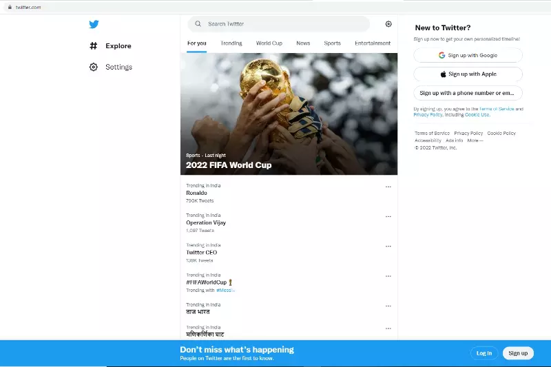Open more options for ताज भारत trend

388,306
